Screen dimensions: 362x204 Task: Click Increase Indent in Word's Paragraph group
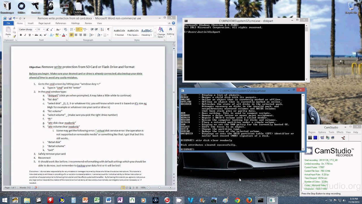(x=97, y=29)
